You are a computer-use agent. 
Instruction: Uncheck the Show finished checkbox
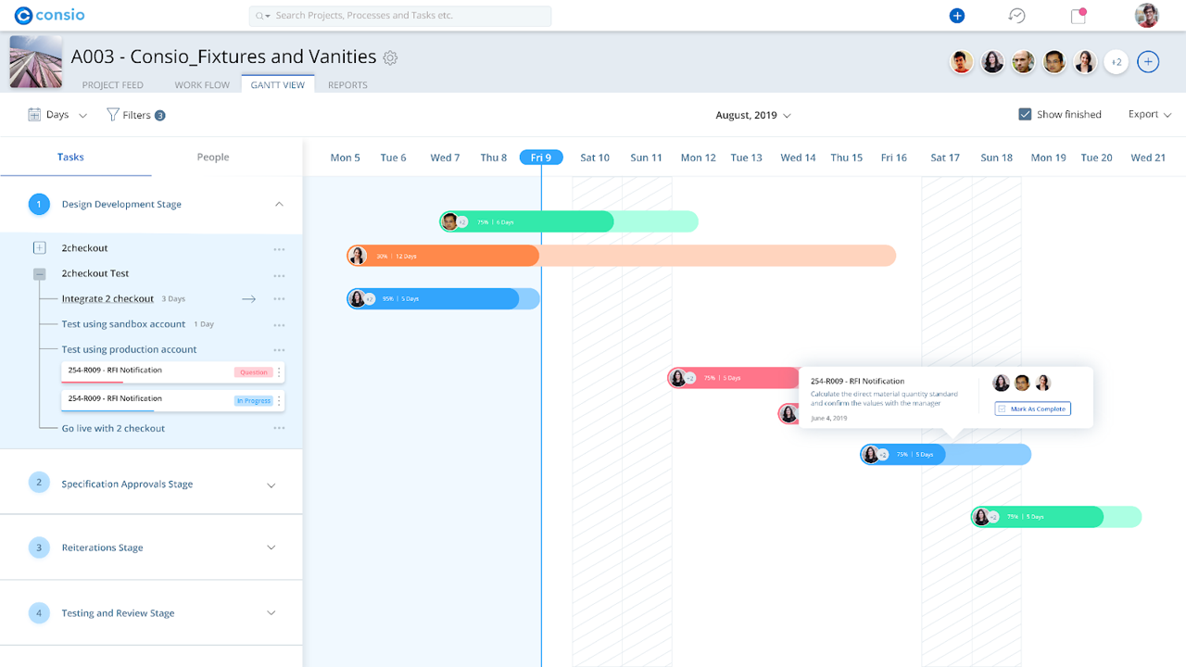[1025, 115]
